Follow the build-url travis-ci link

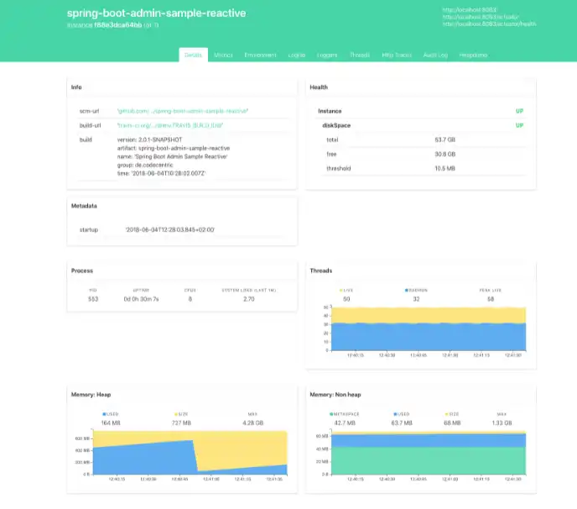pos(170,125)
